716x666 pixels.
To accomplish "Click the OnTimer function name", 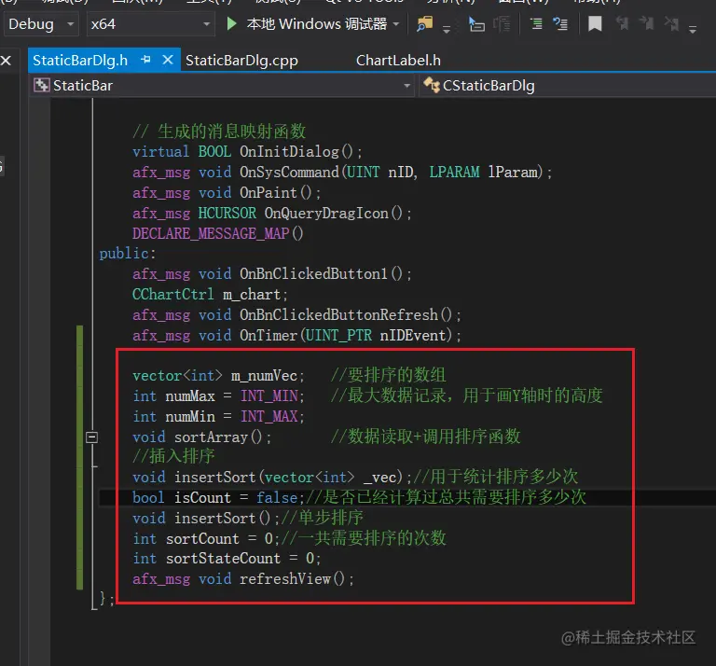I will click(268, 336).
